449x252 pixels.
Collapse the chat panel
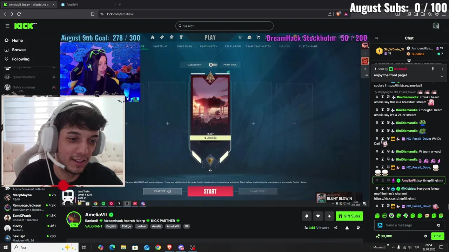[376, 38]
